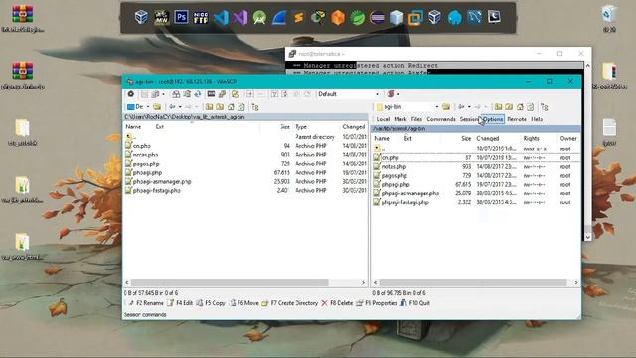Select local file pagos.php
636x358 pixels.
point(146,163)
